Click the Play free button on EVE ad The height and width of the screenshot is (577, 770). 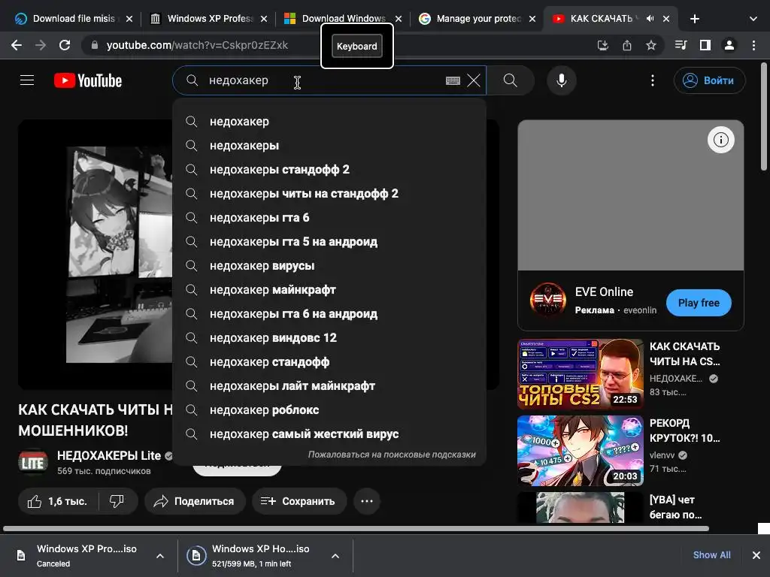click(x=699, y=303)
